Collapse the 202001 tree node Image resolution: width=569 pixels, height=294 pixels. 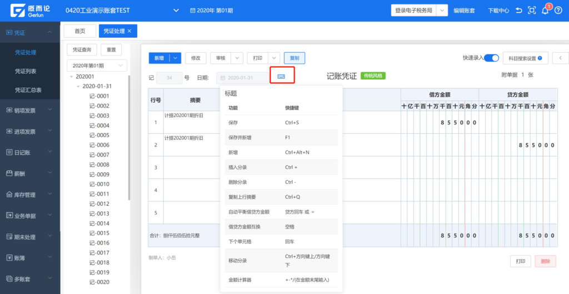pos(72,77)
